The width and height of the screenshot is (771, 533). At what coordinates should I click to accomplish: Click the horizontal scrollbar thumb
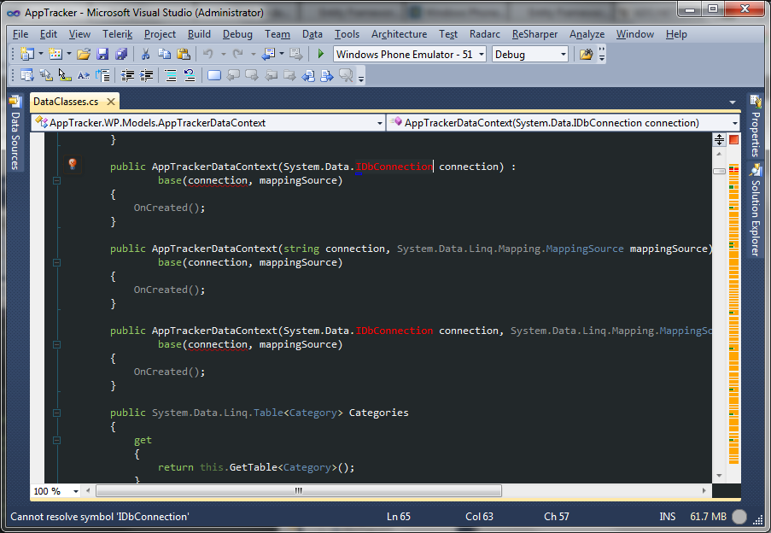click(x=299, y=490)
